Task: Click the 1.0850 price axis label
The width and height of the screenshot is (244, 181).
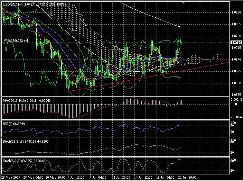Action: pos(236,12)
